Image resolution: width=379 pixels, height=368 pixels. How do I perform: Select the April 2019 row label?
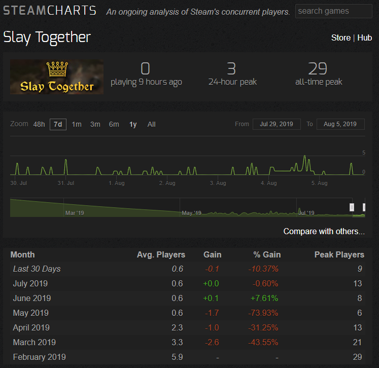31,327
